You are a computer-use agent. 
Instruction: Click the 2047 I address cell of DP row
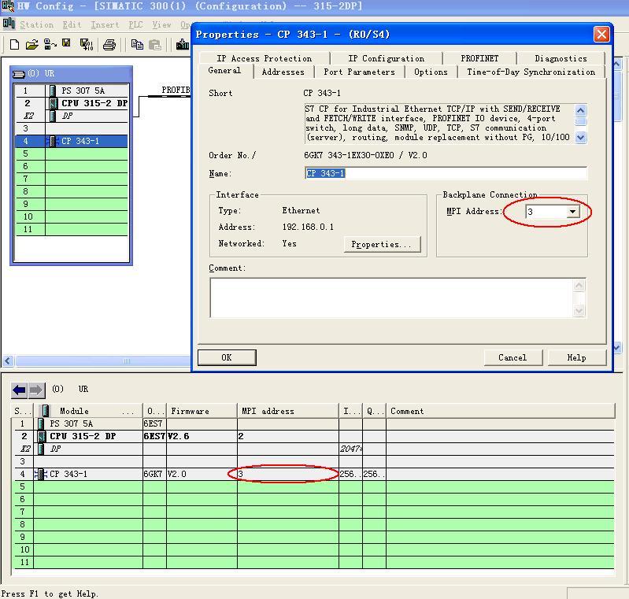(350, 449)
